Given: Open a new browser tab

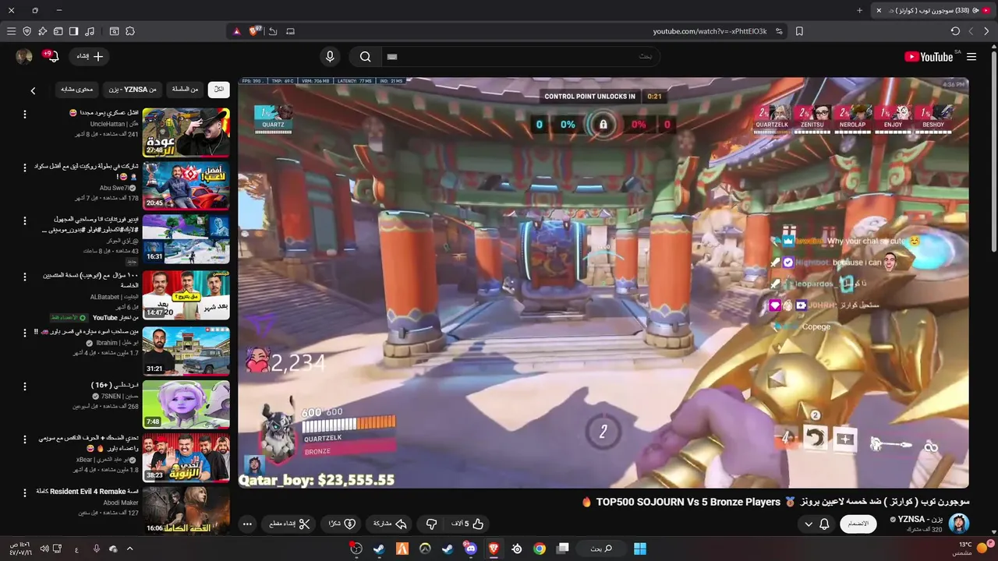Looking at the screenshot, I should click(x=860, y=10).
